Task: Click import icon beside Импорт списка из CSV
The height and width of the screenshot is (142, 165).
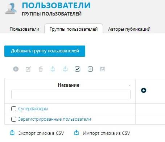Action: [x=77, y=132]
